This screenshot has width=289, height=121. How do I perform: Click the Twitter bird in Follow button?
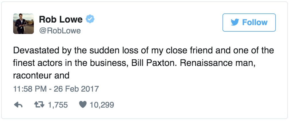point(235,23)
